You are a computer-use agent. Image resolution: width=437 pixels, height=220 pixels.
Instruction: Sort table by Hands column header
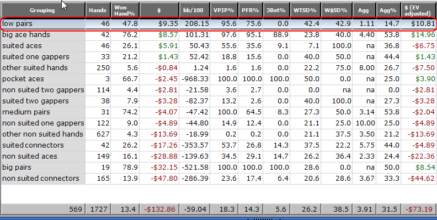98,11
